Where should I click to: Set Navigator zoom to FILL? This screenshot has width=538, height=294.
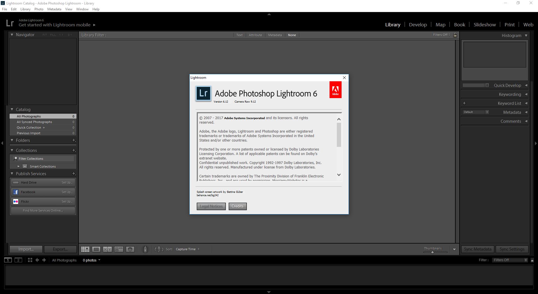53,35
